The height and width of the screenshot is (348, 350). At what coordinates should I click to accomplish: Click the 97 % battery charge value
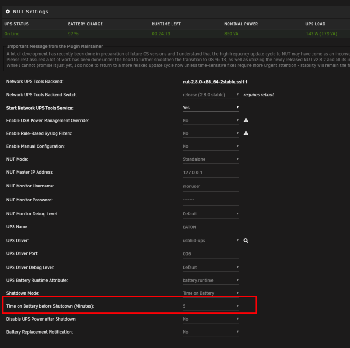click(x=73, y=34)
